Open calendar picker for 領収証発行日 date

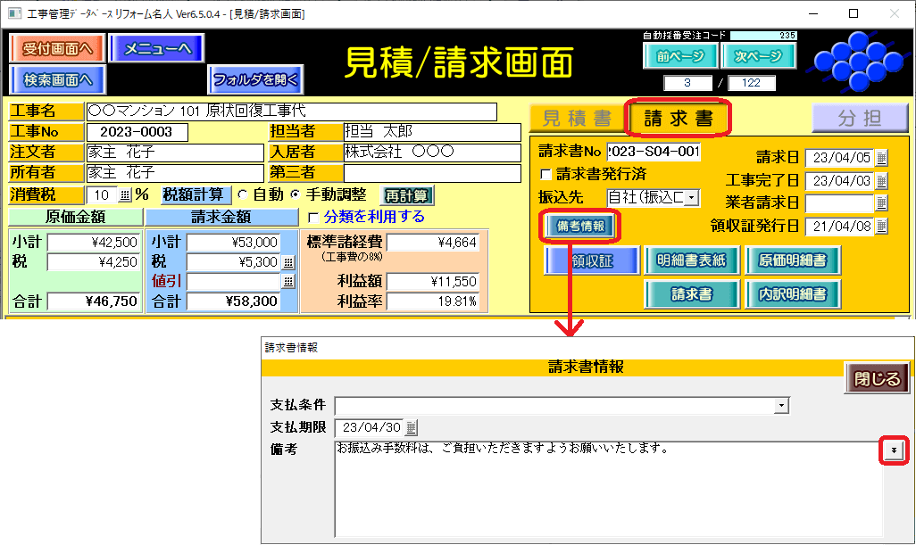[x=881, y=227]
